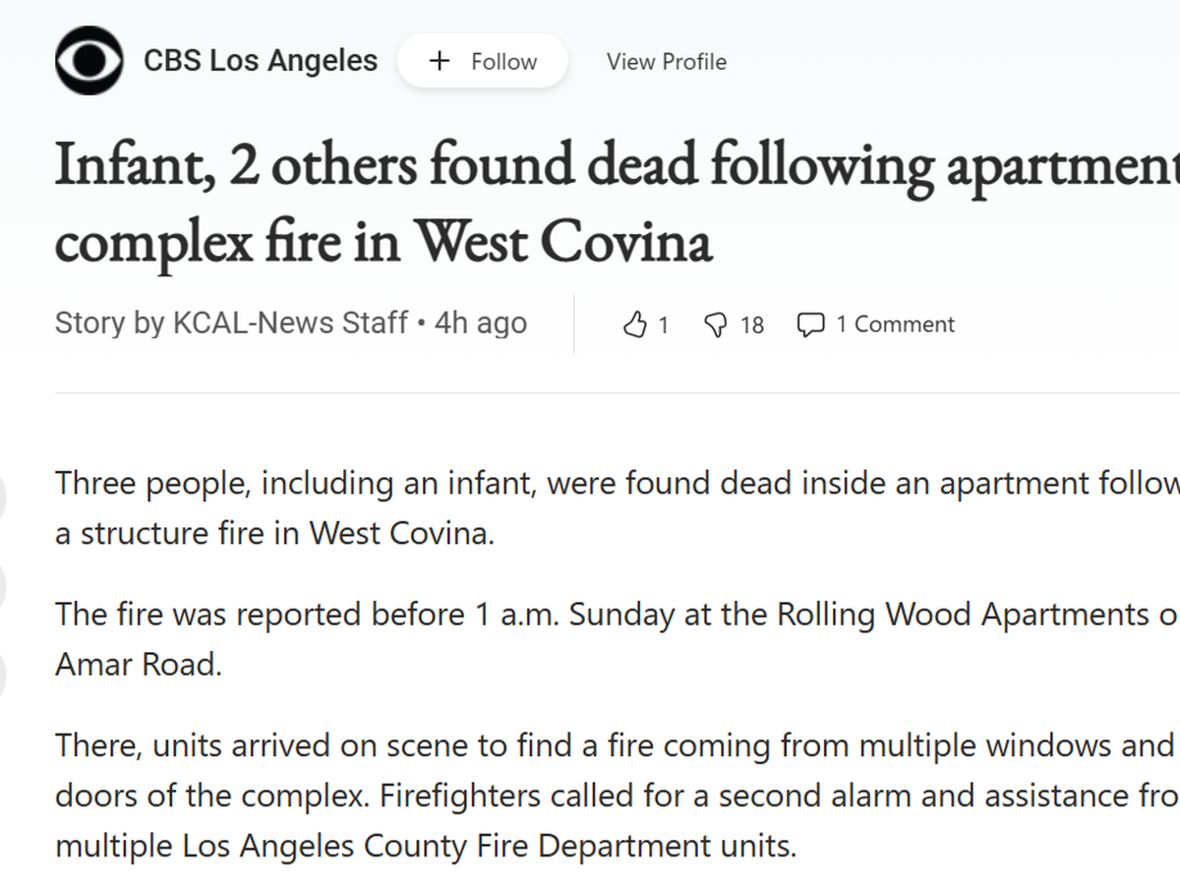Click the Story by KCAL-News Staff byline

pos(231,324)
